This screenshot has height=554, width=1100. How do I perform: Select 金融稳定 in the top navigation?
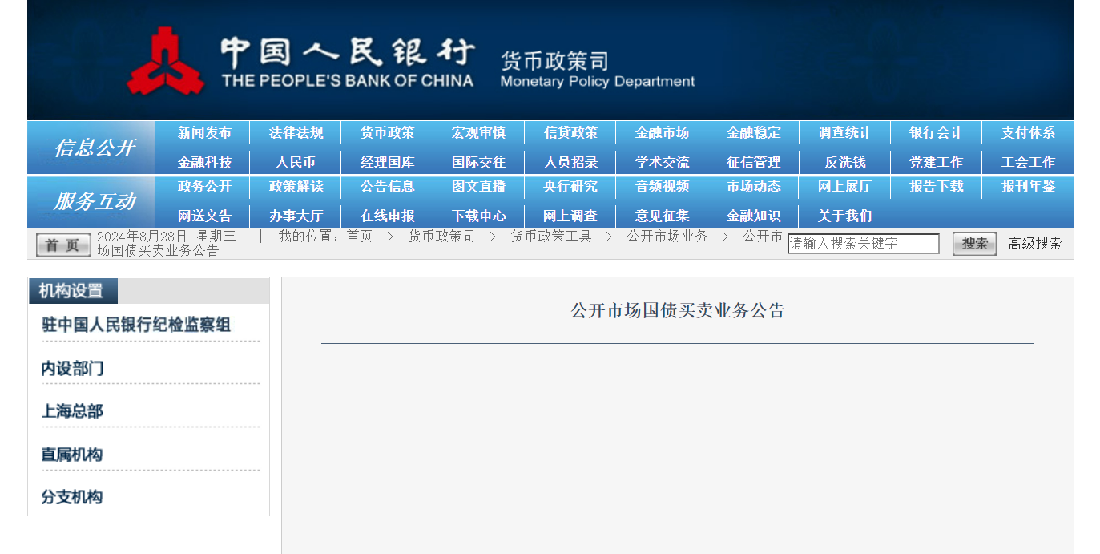coord(753,133)
